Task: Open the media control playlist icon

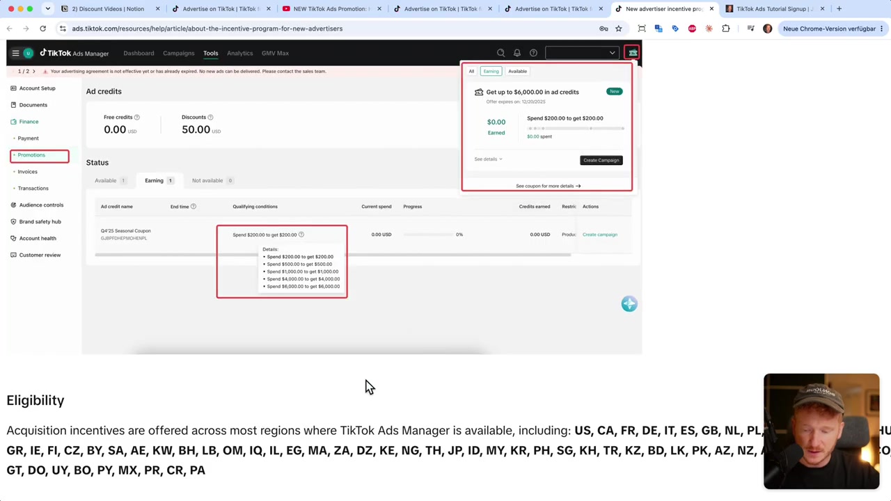Action: pos(750,29)
